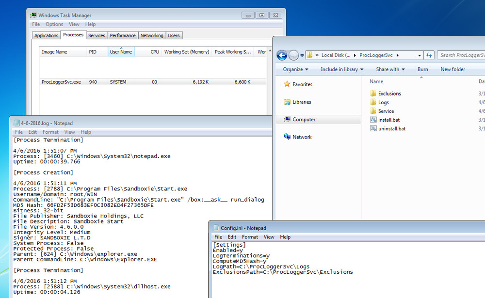
Task: Open Task Manager's Options menu
Action: pos(54,24)
